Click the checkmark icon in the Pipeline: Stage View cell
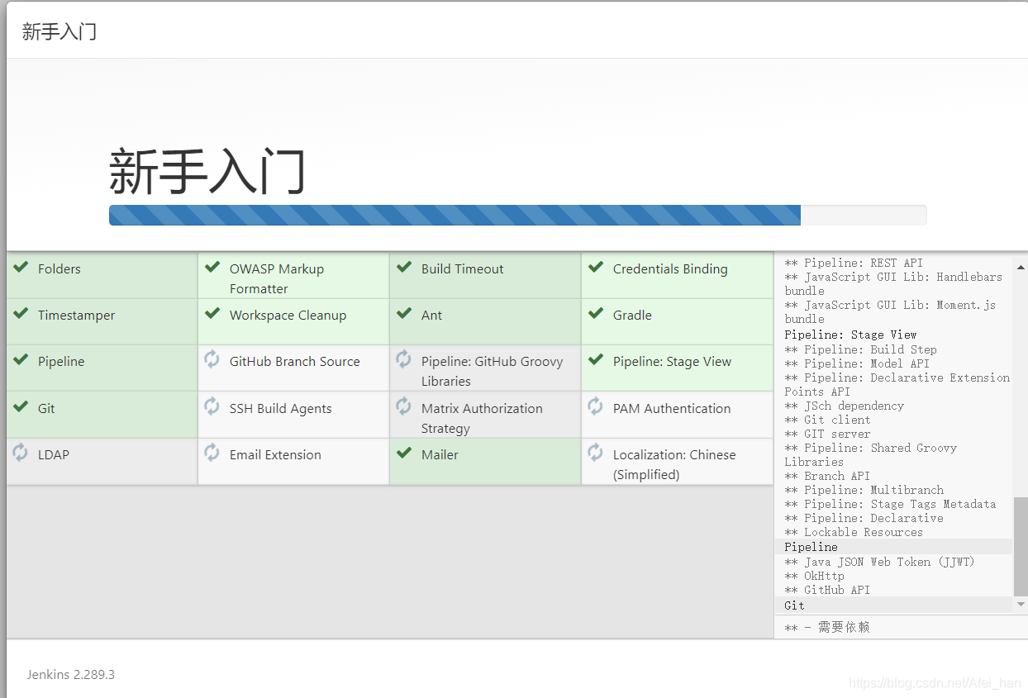Image resolution: width=1028 pixels, height=698 pixels. [596, 360]
